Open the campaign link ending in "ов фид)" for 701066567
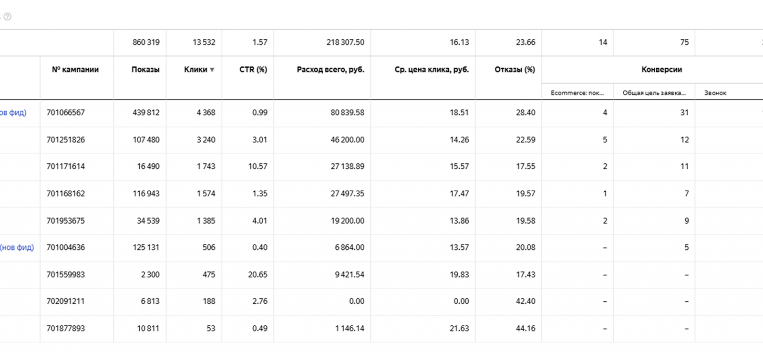Screen dimensions: 763x352 [13, 113]
